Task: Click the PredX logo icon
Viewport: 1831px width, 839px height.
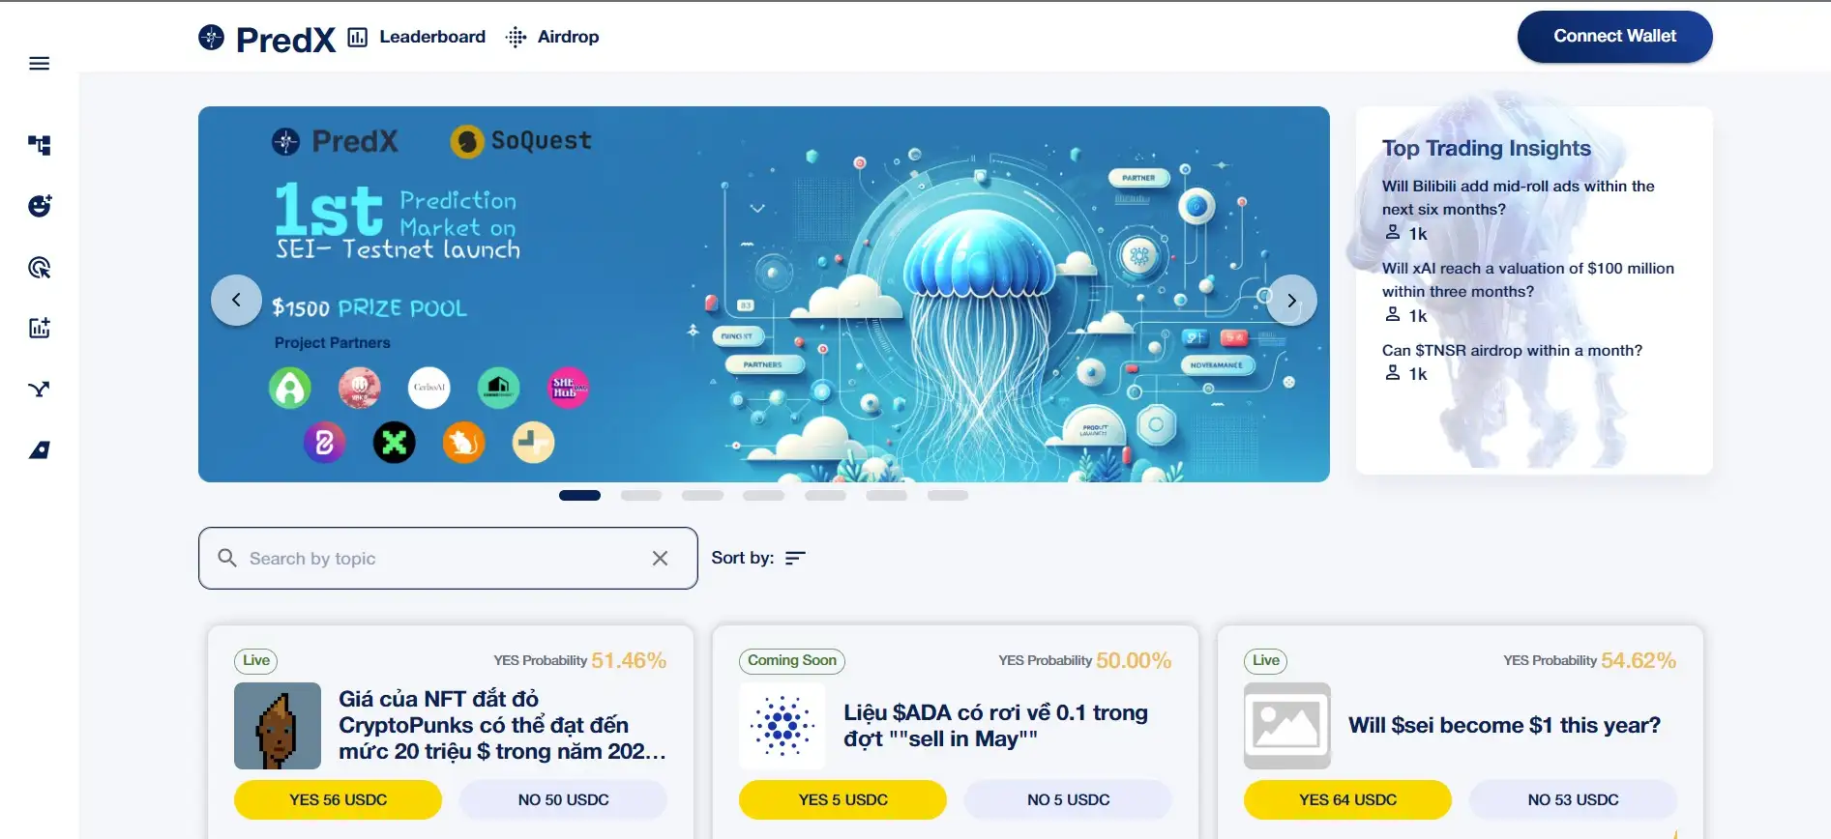Action: coord(211,38)
